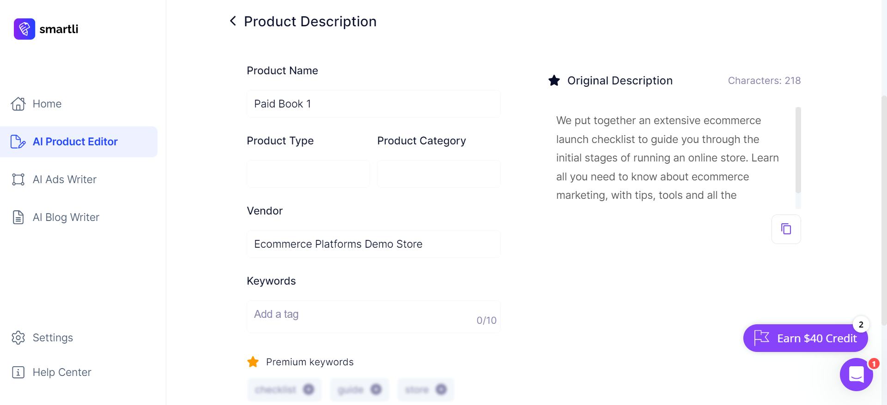This screenshot has width=887, height=405.
Task: Click the copy icon for the Original Description
Action: tap(786, 229)
